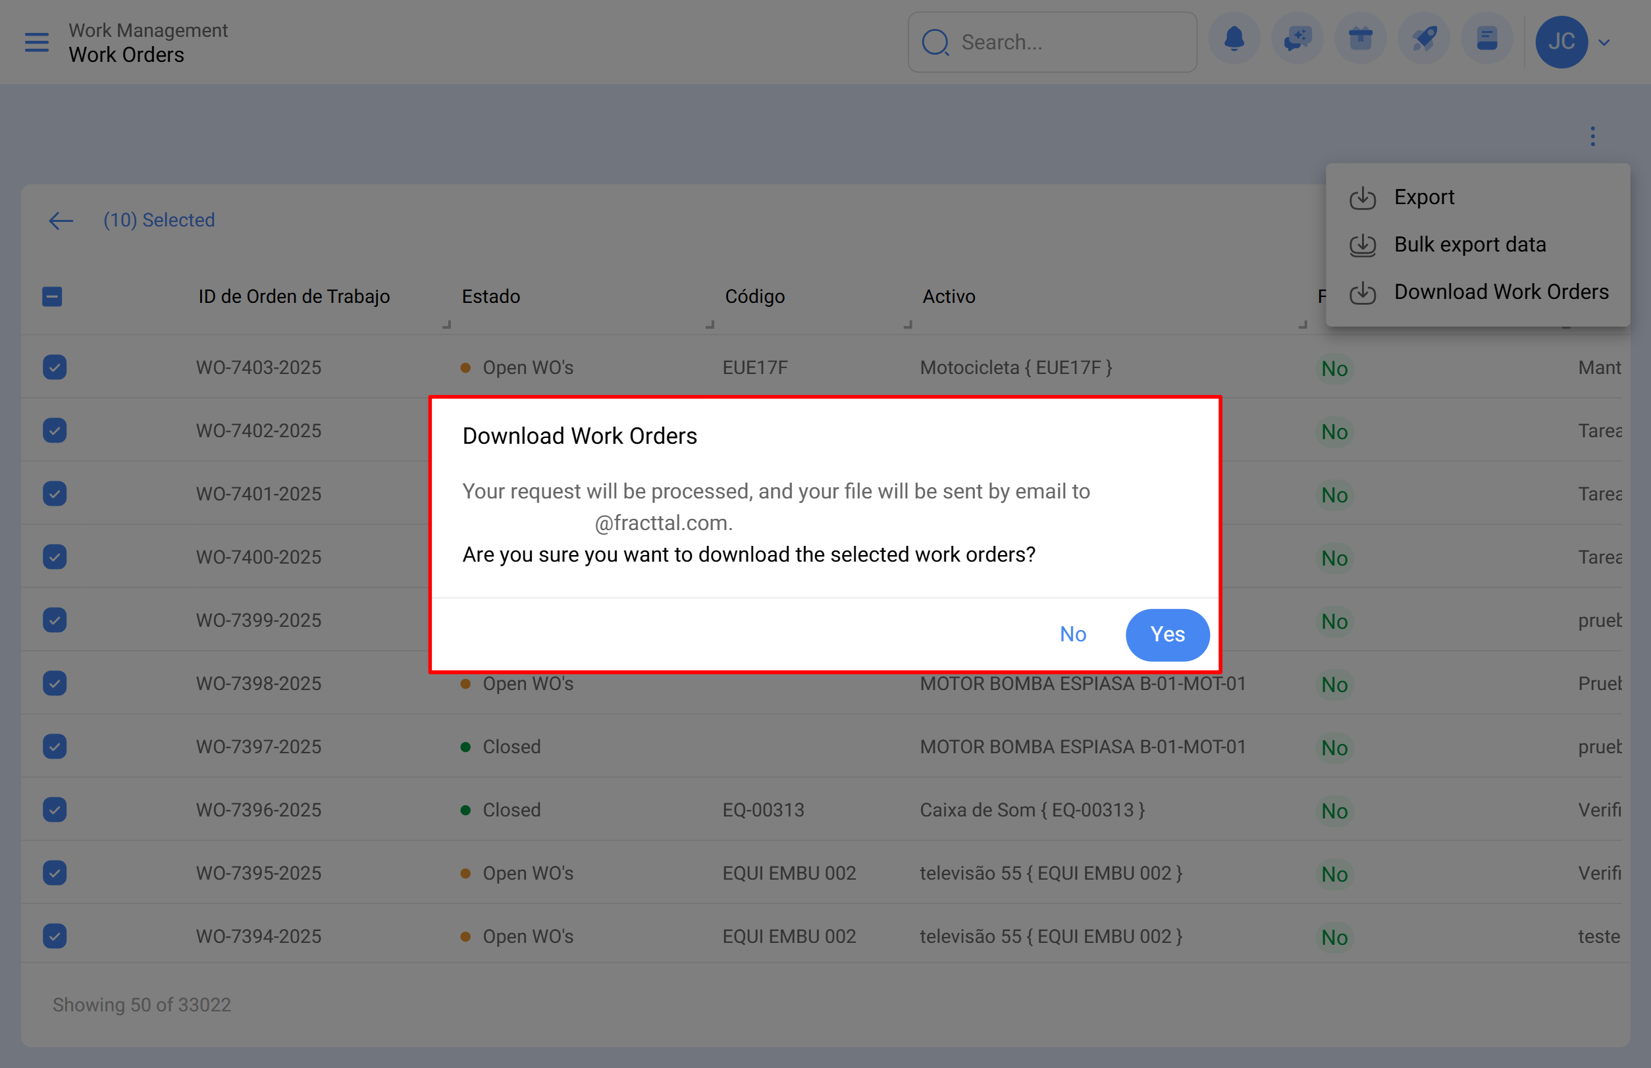The image size is (1651, 1068).
Task: Cancel download with No button
Action: tap(1073, 635)
